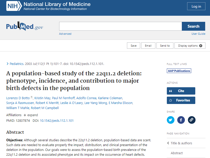
Task: Click the Cite quotation button
Action: pyautogui.click(x=181, y=91)
